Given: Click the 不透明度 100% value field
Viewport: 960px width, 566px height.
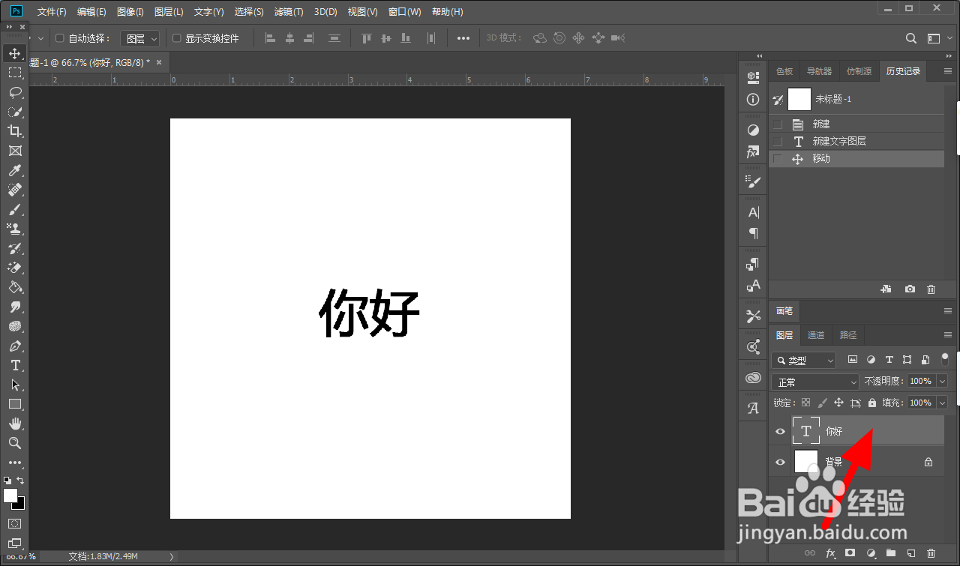Looking at the screenshot, I should (921, 382).
